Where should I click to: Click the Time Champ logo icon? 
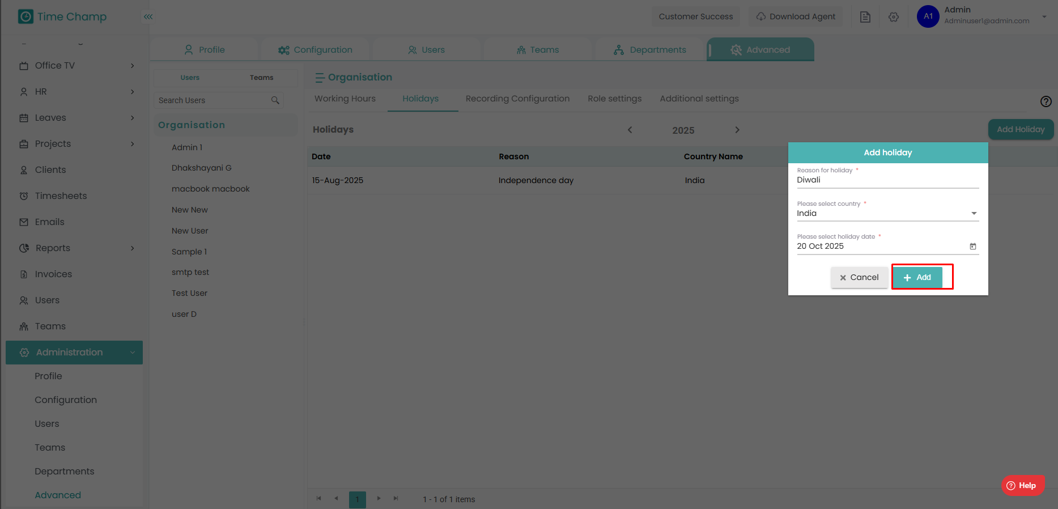click(x=26, y=16)
